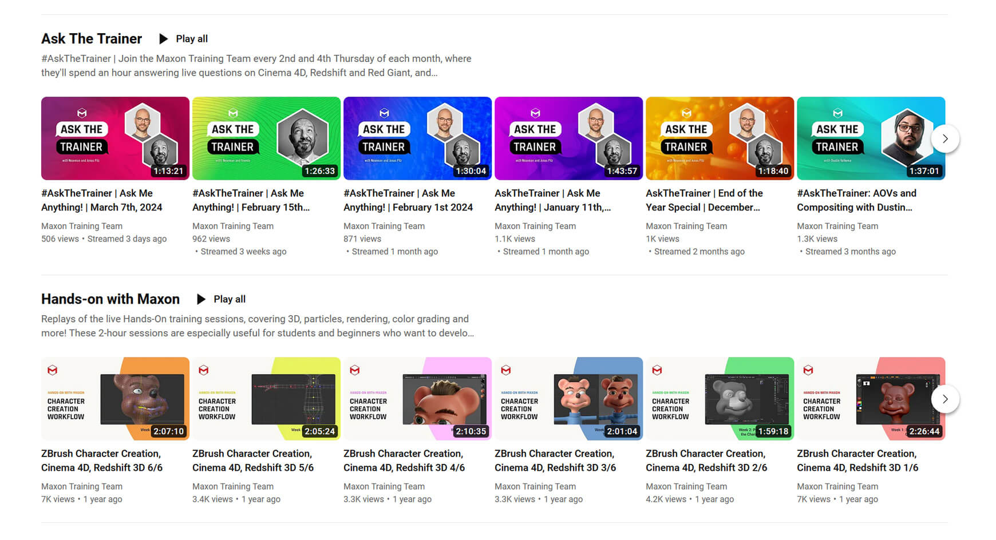Open the January 11th video thumbnail
The width and height of the screenshot is (996, 540).
click(x=568, y=138)
